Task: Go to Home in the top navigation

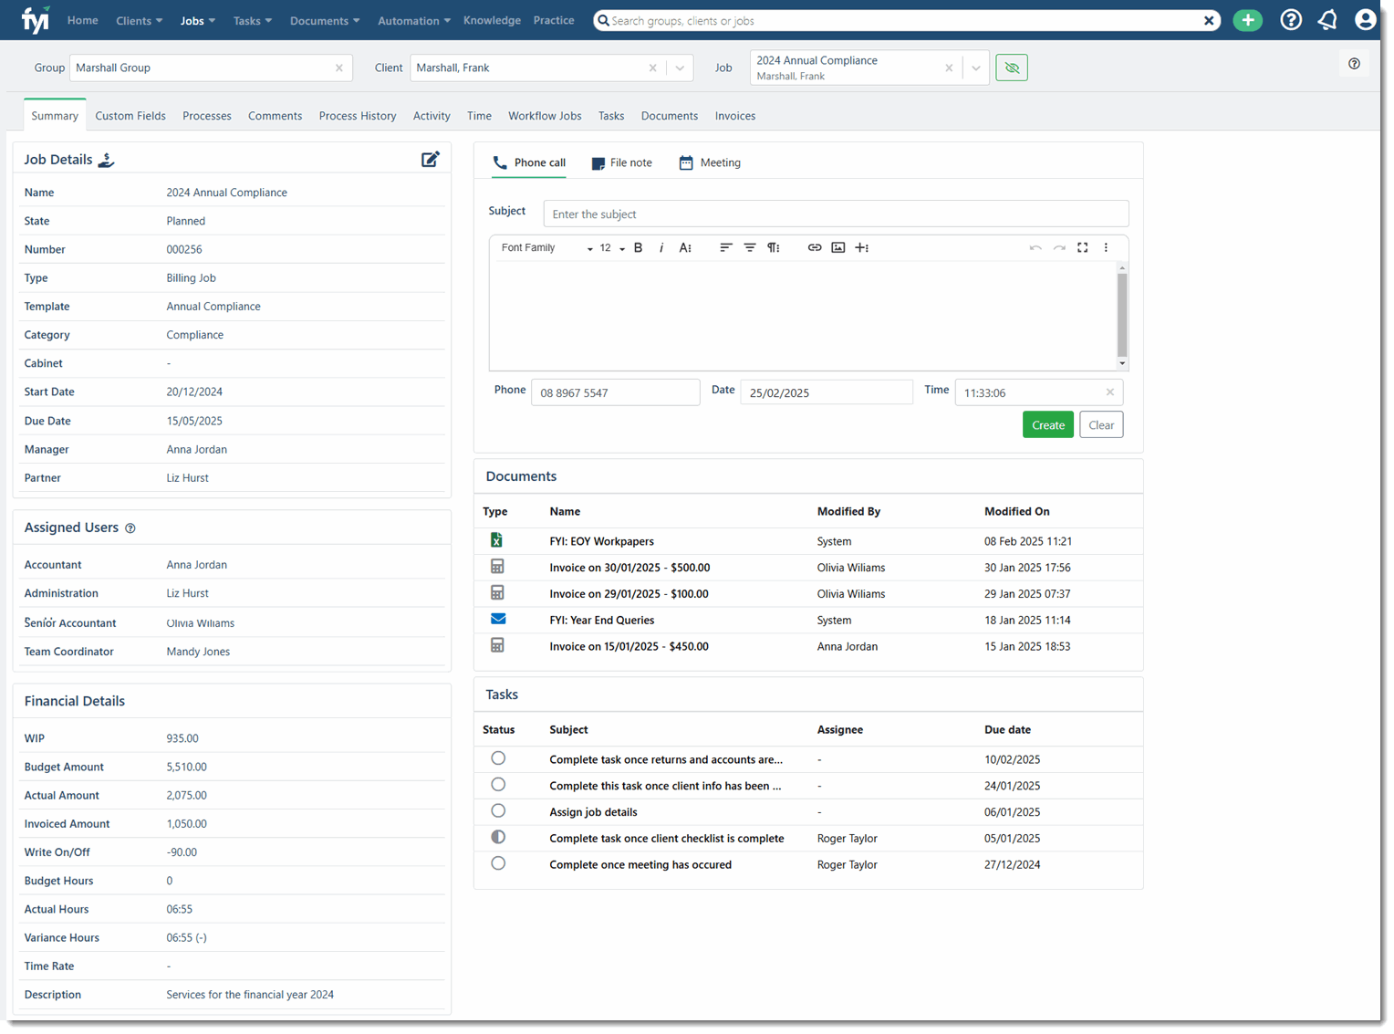Action: [83, 20]
